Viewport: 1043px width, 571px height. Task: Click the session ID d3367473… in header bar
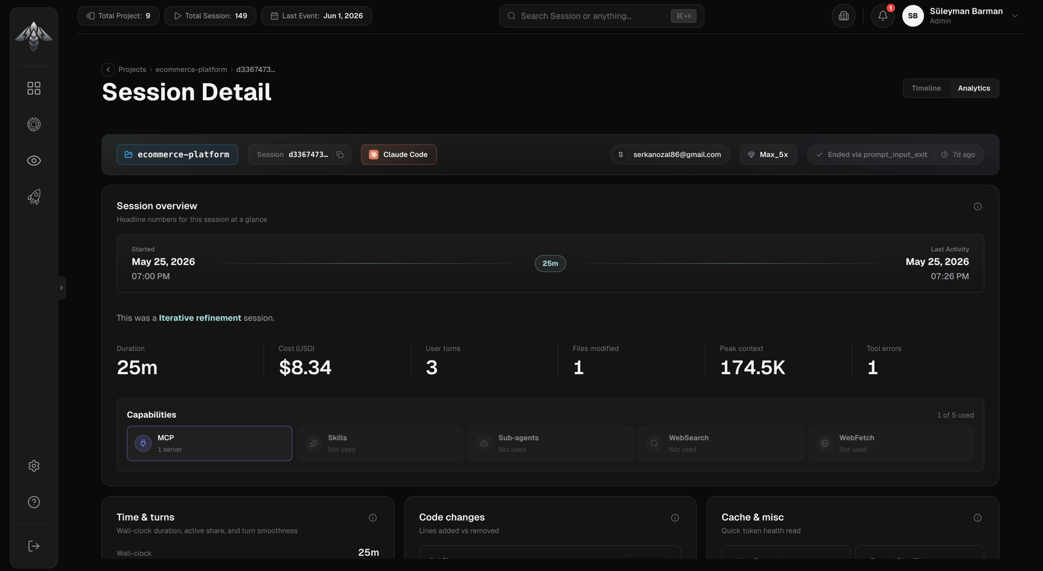[308, 155]
